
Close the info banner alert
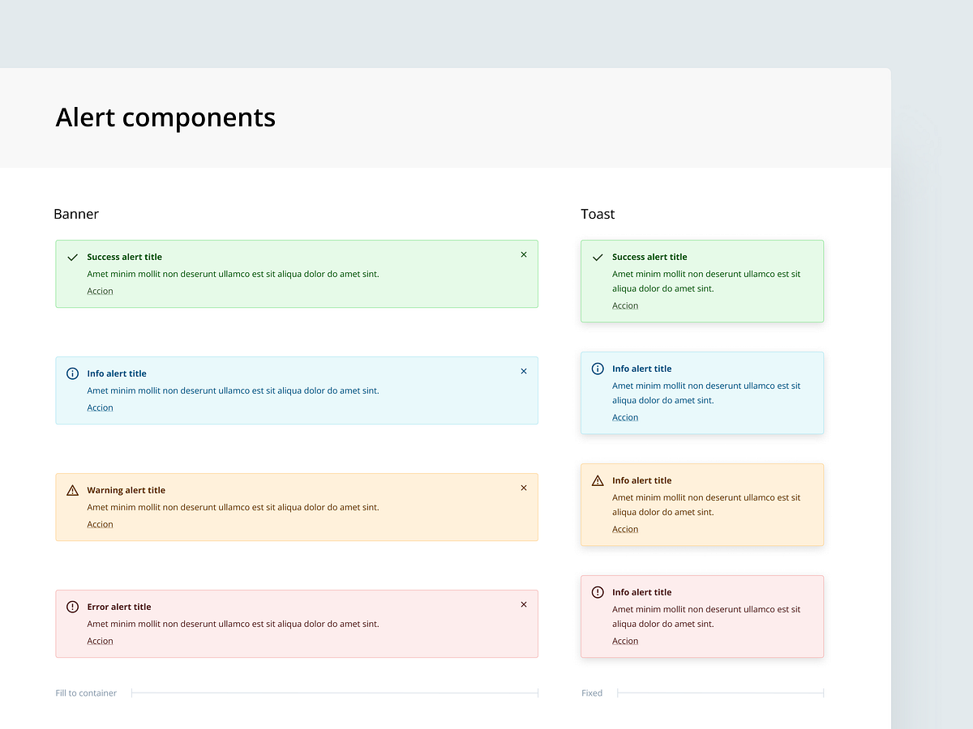pos(524,371)
